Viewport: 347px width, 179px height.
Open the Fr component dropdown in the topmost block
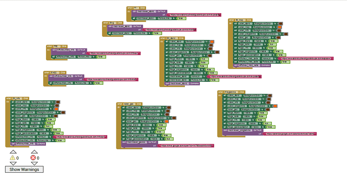click(x=136, y=8)
